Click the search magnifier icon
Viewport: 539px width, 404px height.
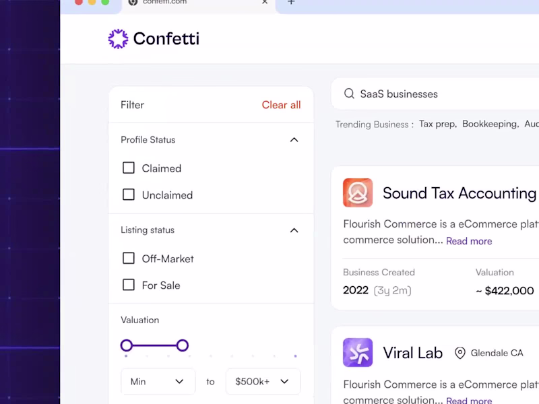[x=349, y=94]
